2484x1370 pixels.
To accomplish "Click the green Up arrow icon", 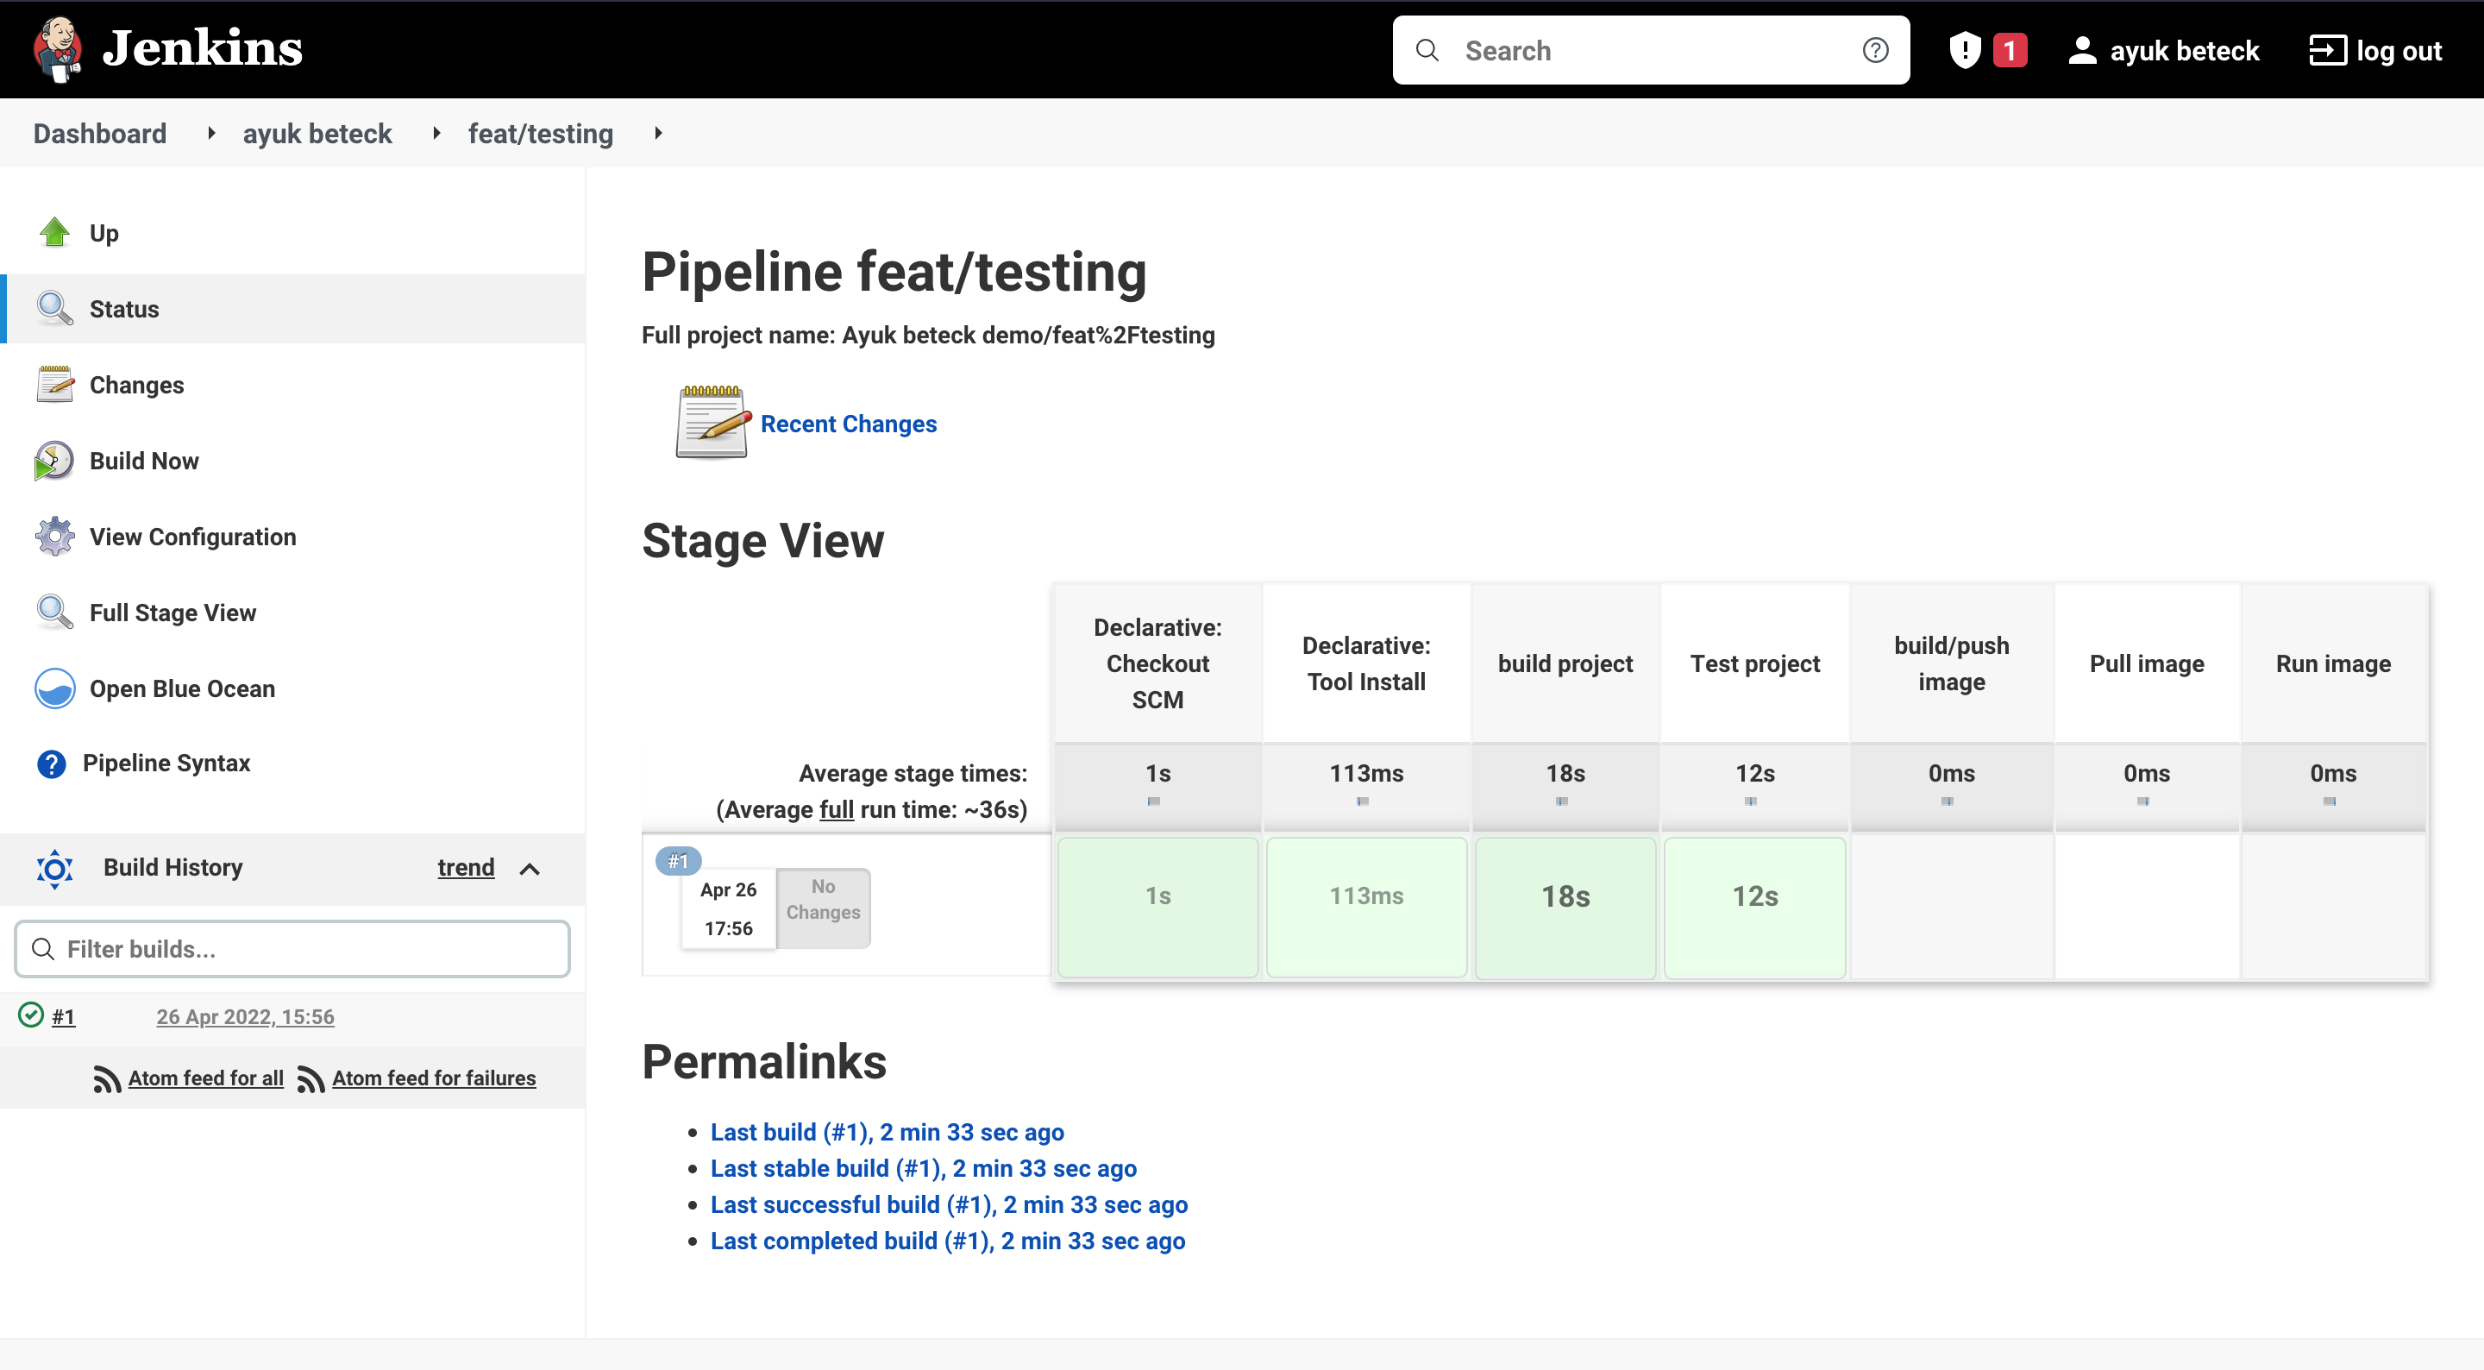I will point(55,233).
